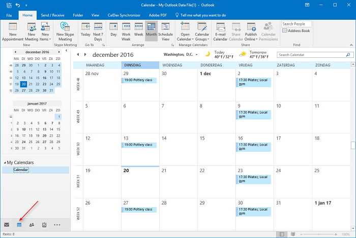356x238 pixels.
Task: Open People from the navigation bar
Action: pyautogui.click(x=32, y=224)
